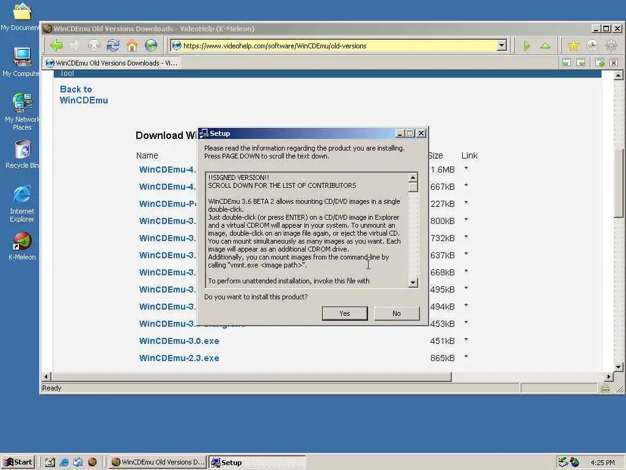
Task: Click the Show Desktop quick launch icon
Action: [x=50, y=462]
